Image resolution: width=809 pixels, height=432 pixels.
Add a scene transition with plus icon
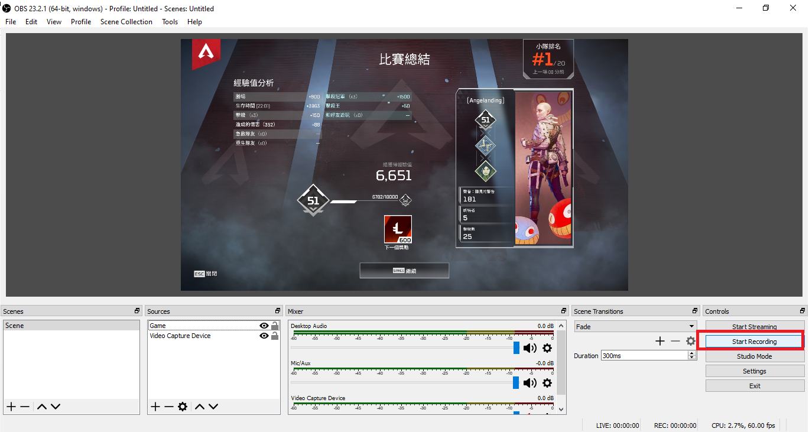point(660,341)
